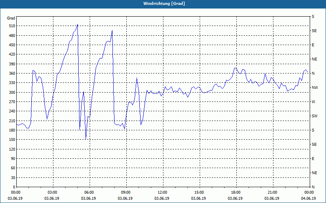326x203 pixels.
Task: Click the 'Windrichtung [Grad]' chart title
Action: tap(164, 4)
